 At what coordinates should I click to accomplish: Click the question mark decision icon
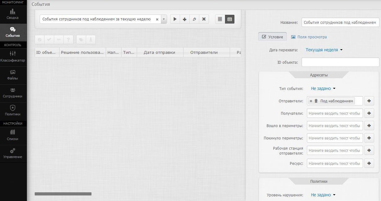click(68, 40)
